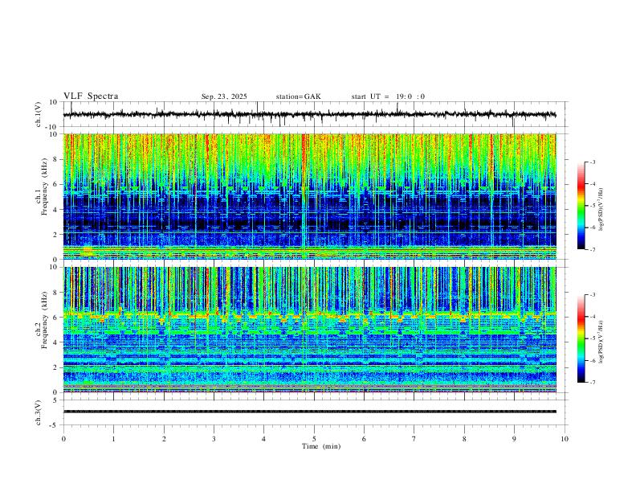Click the ch.2 spectrogram plot
This screenshot has width=636, height=492.
[x=309, y=330]
